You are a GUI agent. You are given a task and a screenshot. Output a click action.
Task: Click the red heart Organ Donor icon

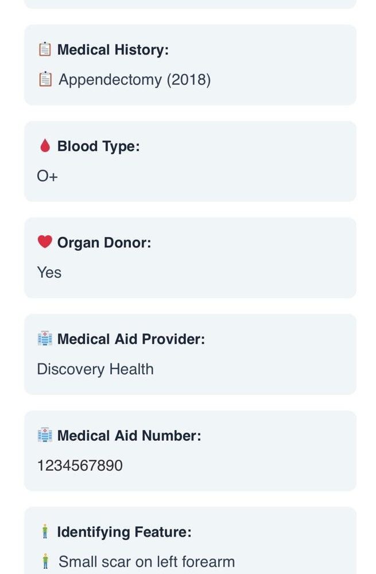45,242
